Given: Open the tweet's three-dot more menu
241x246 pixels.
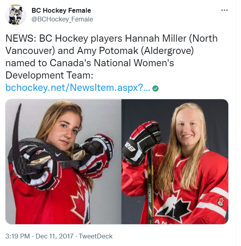Looking at the screenshot, I should point(224,10).
